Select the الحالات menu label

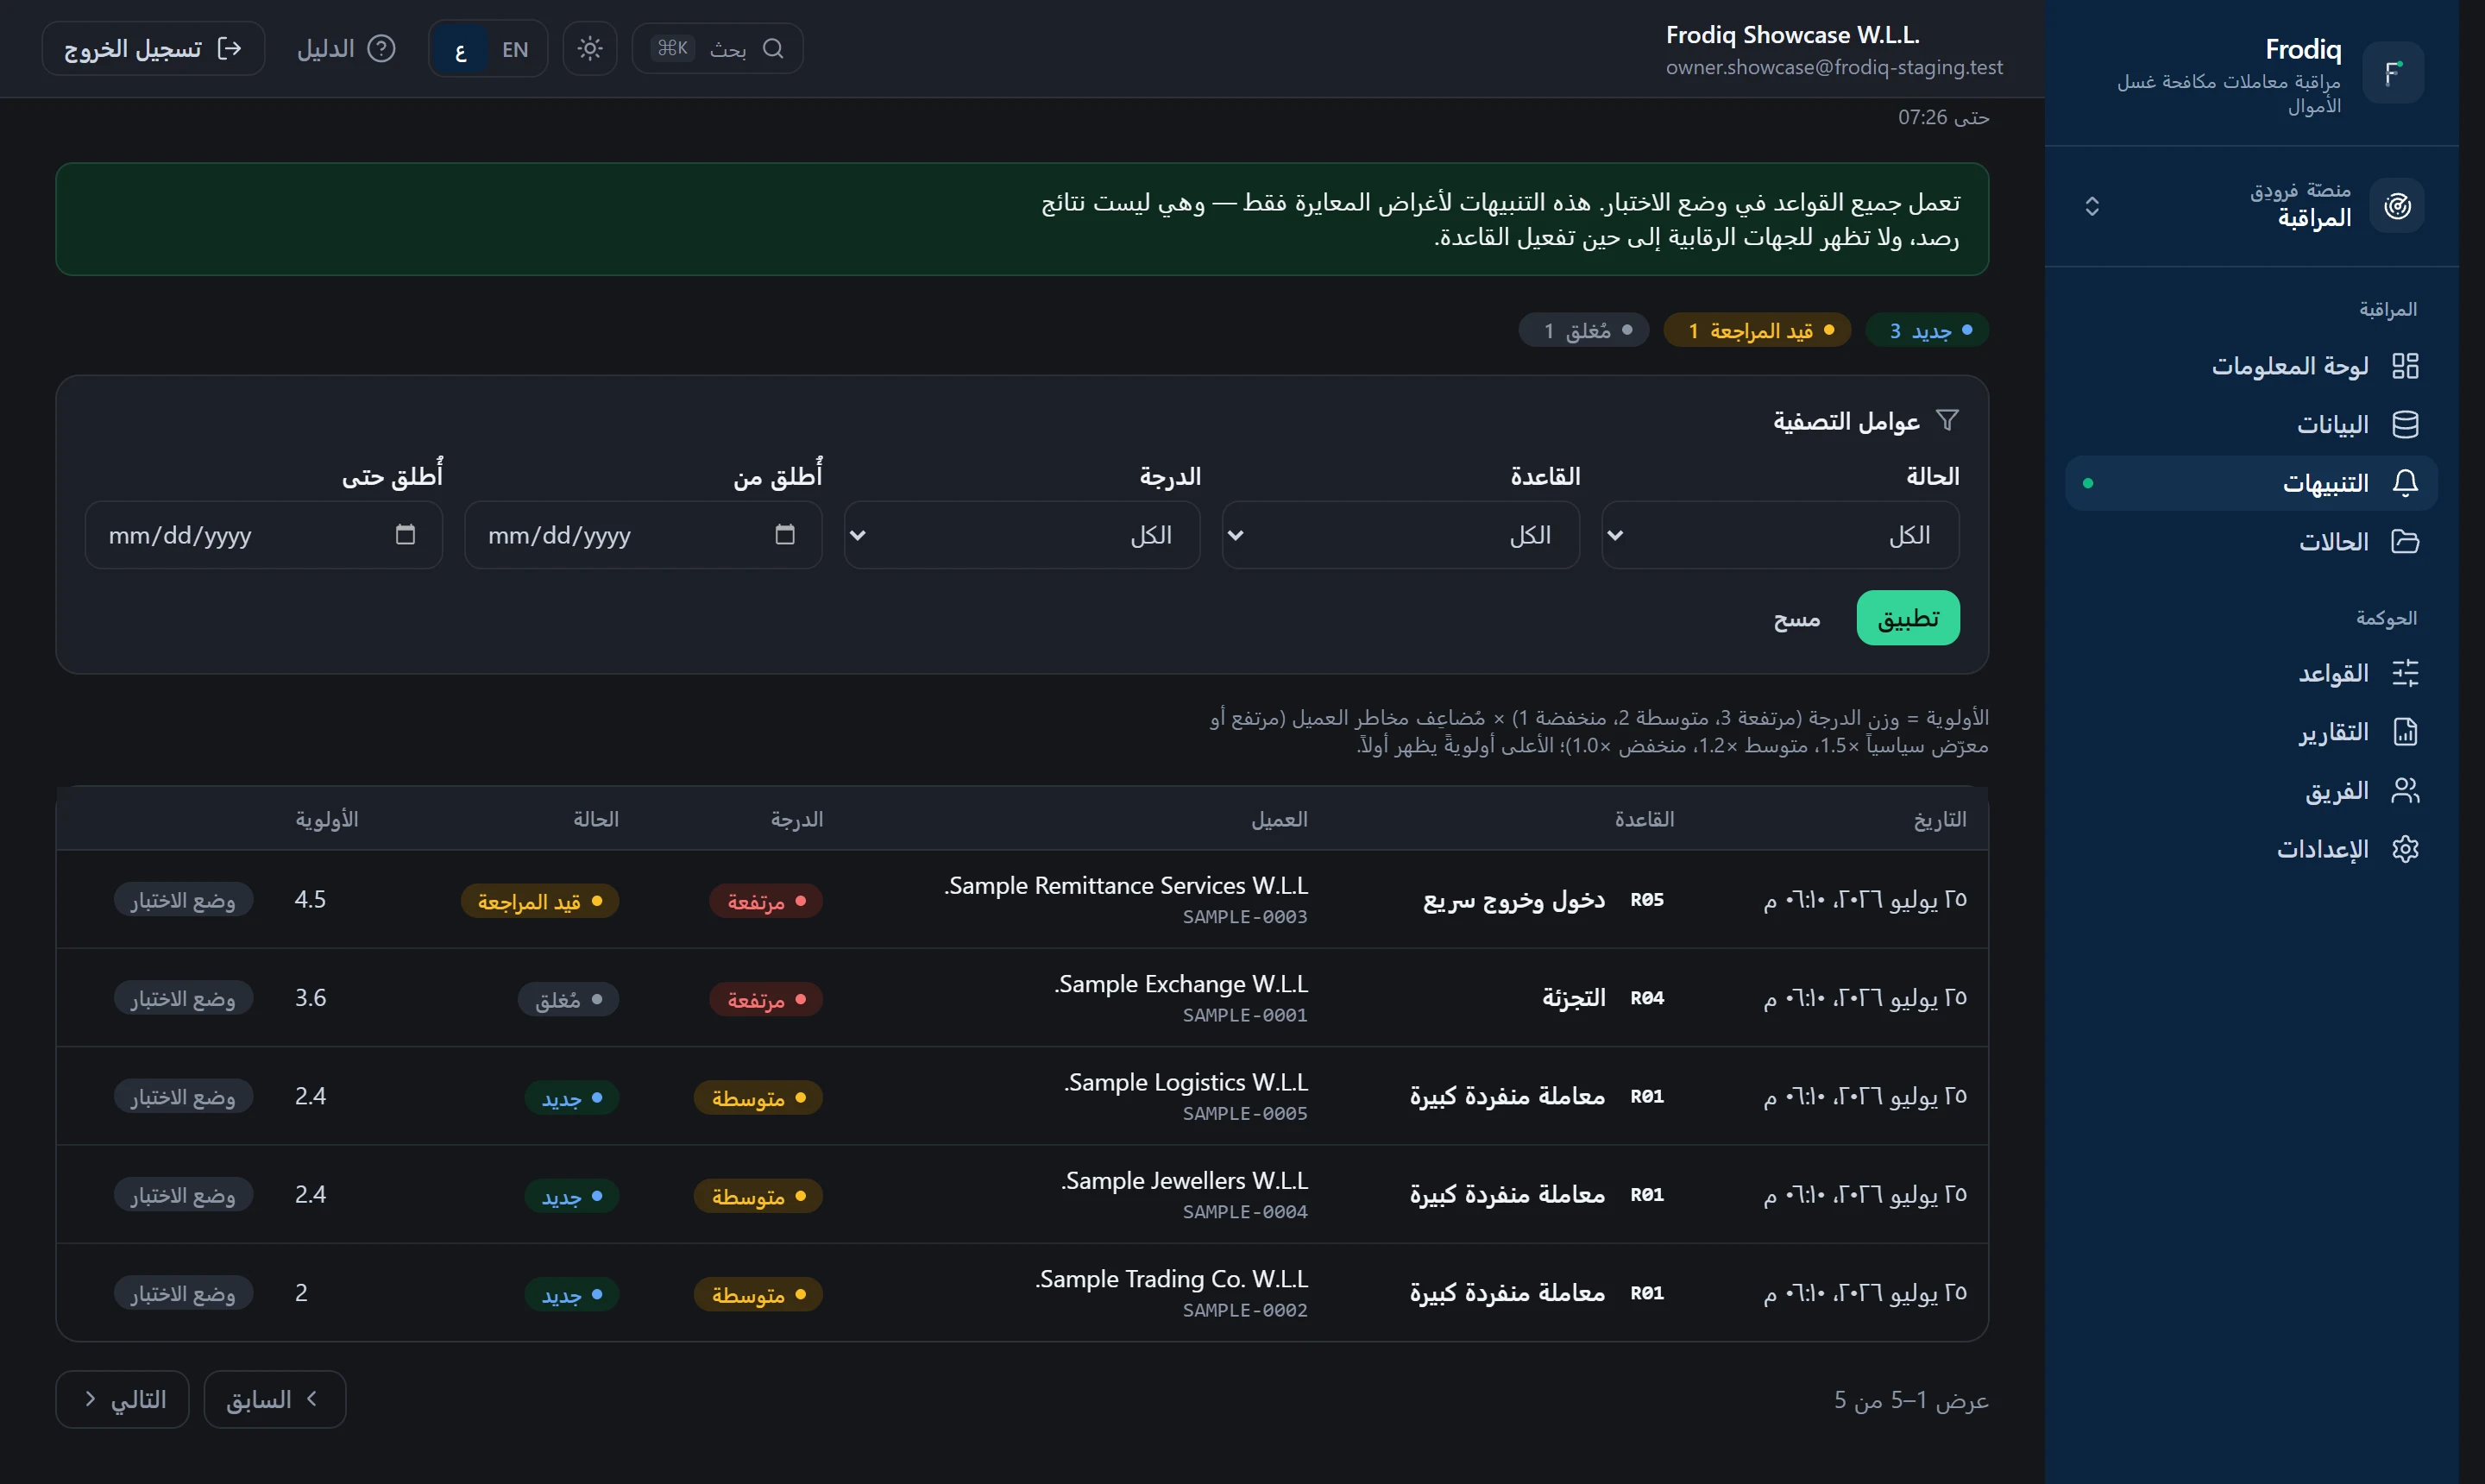(x=2334, y=542)
